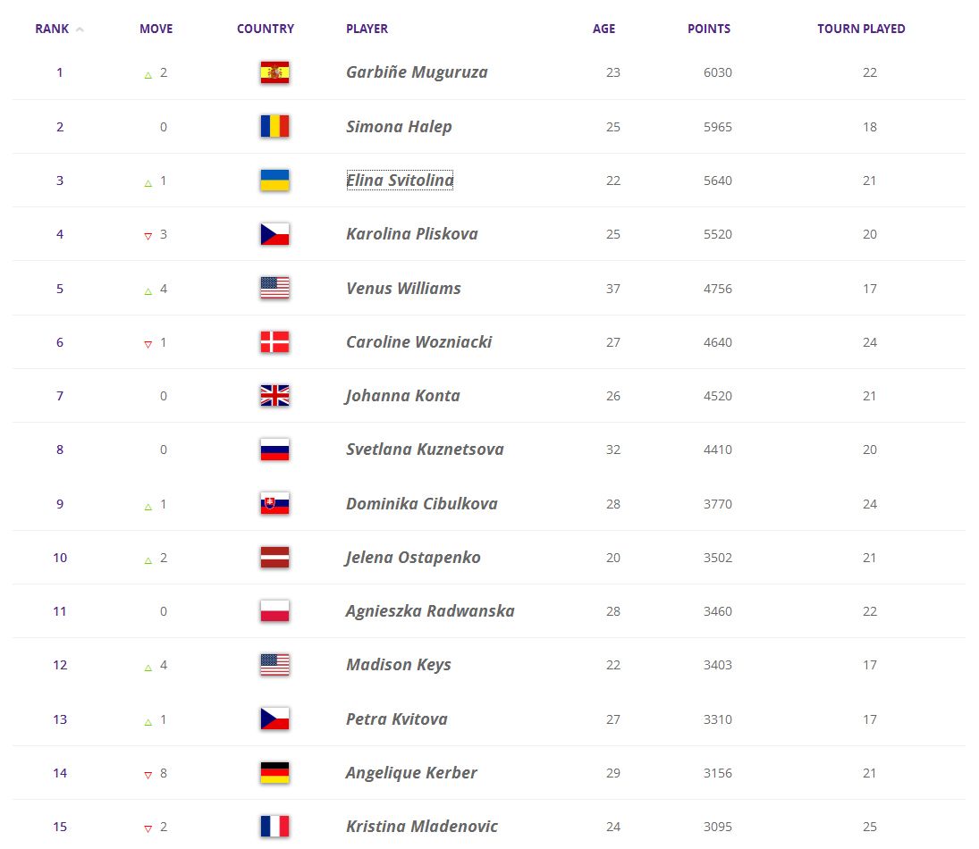The width and height of the screenshot is (979, 849).
Task: Open Venus Williams' player page
Action: [x=403, y=289]
